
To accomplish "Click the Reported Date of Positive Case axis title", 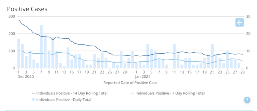I will pos(130,82).
